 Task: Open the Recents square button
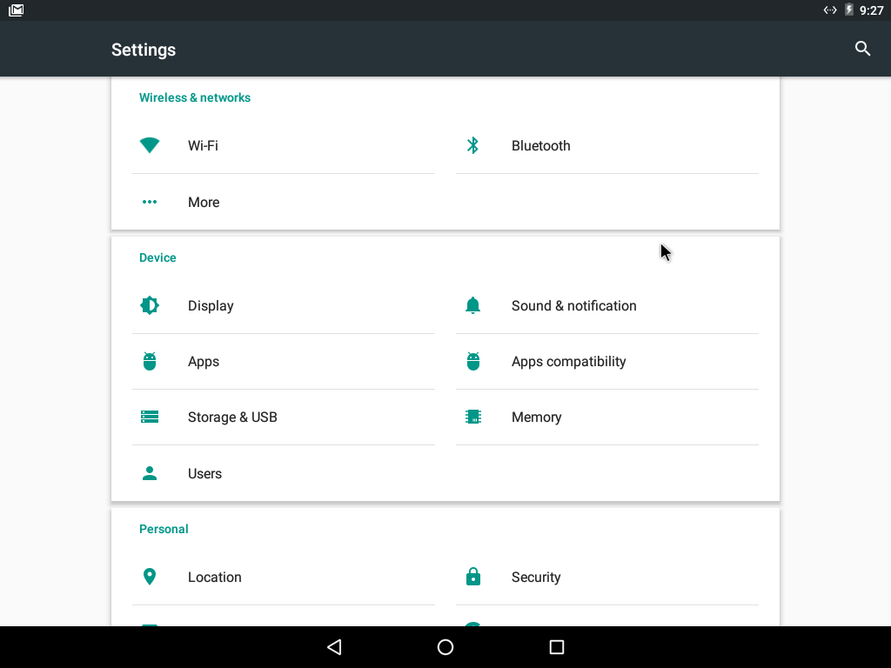point(556,647)
